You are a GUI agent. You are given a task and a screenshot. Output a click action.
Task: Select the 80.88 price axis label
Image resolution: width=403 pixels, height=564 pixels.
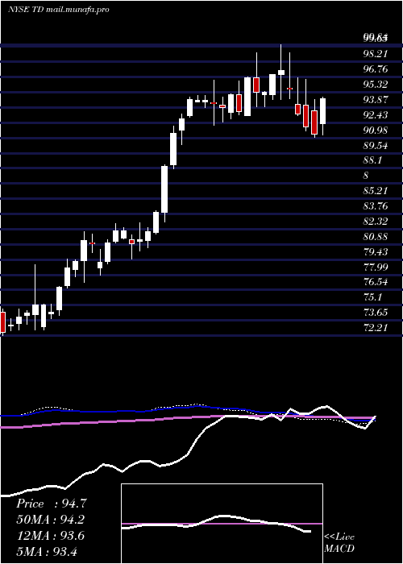point(376,237)
